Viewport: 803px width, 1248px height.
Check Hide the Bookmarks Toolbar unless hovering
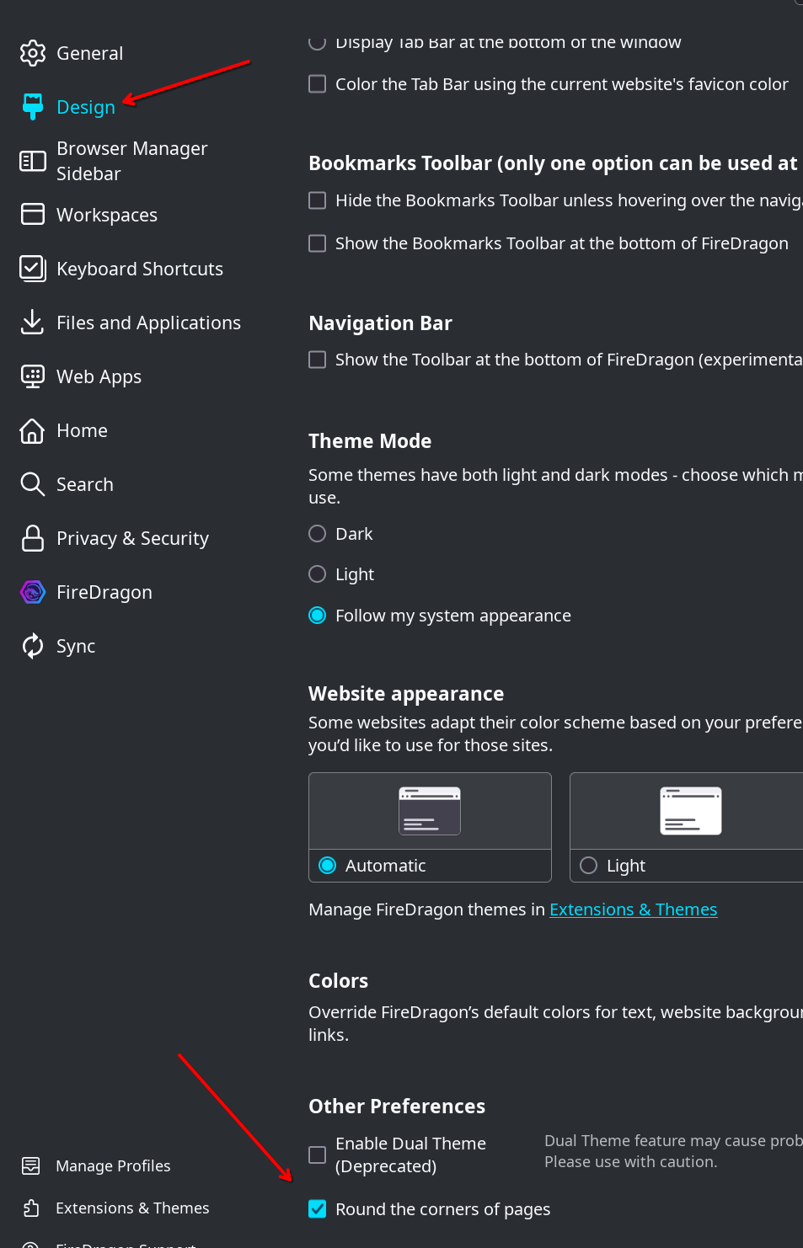[318, 200]
